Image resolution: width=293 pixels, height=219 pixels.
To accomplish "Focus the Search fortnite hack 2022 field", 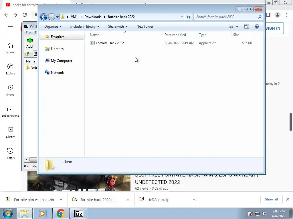I will [229, 17].
